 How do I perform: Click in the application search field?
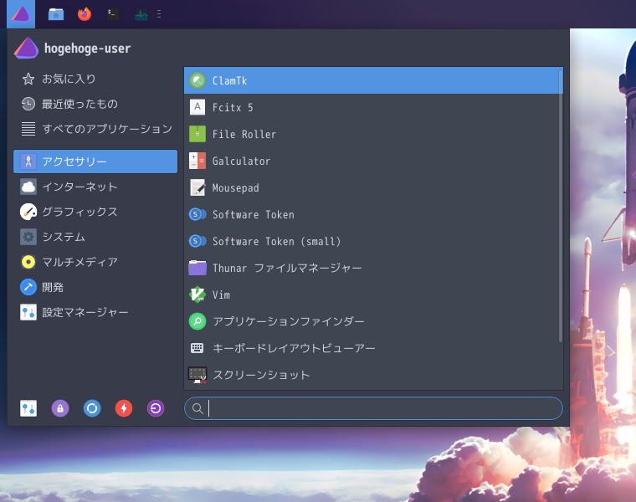point(373,408)
